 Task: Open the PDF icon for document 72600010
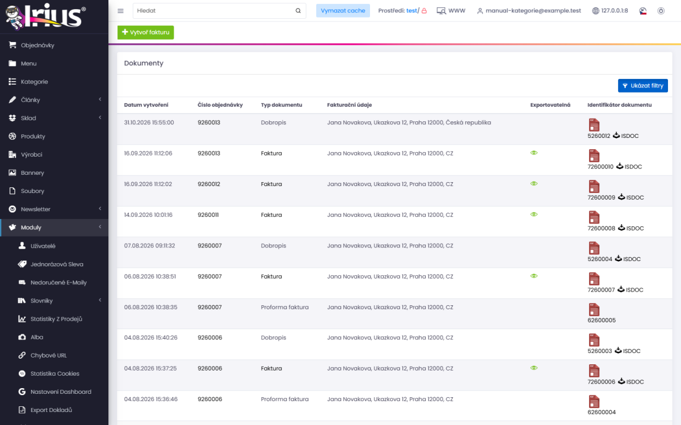click(x=594, y=155)
